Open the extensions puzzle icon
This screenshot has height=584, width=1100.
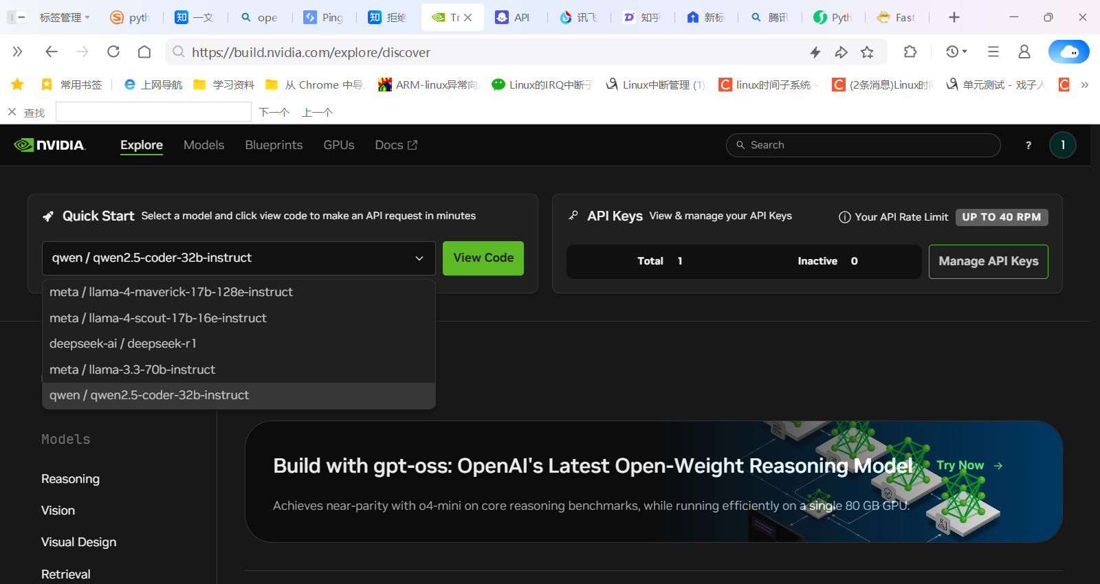coord(910,52)
